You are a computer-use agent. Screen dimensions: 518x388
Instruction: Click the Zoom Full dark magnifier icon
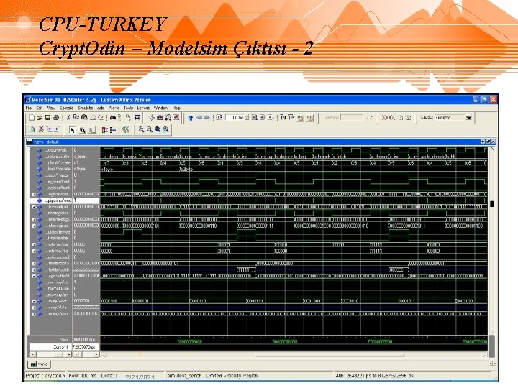(x=158, y=129)
